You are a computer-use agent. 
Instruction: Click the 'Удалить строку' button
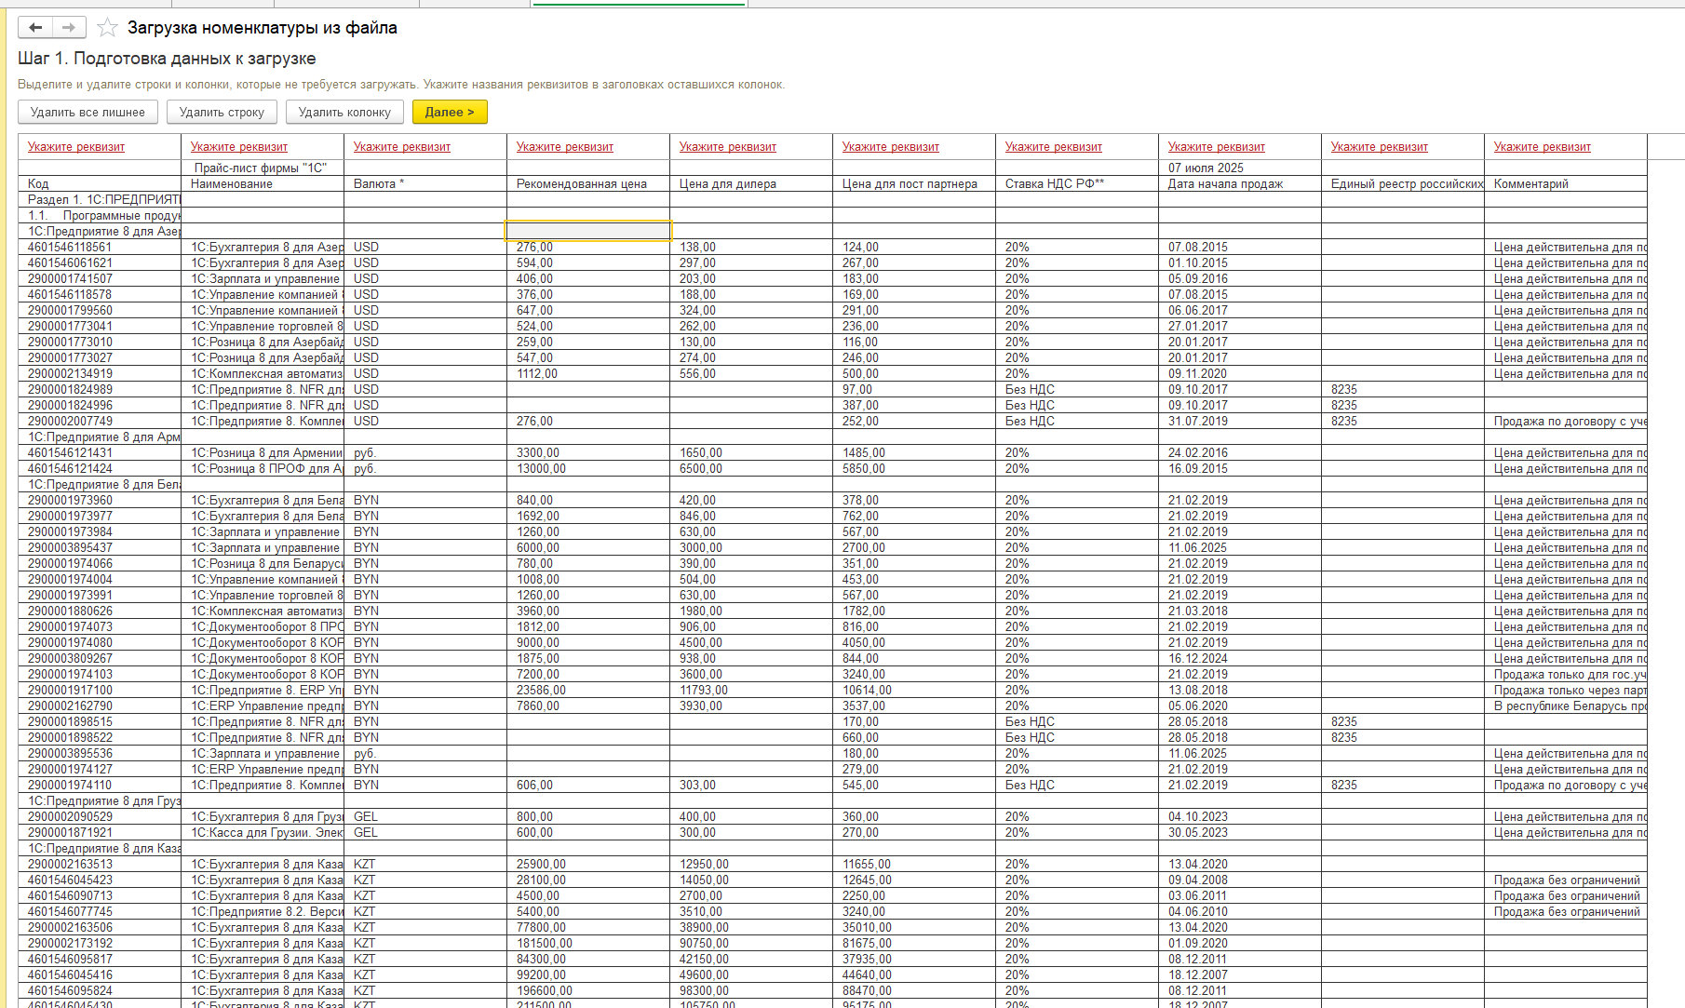point(222,113)
